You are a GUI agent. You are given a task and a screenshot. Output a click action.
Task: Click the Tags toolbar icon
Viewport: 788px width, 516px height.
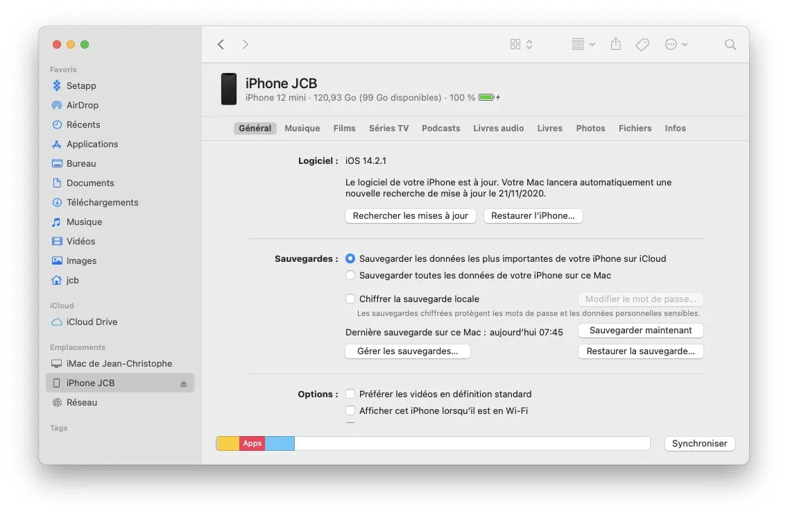coord(642,44)
